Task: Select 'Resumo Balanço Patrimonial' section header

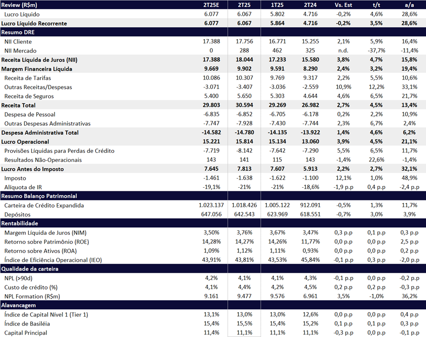Action: [39, 196]
